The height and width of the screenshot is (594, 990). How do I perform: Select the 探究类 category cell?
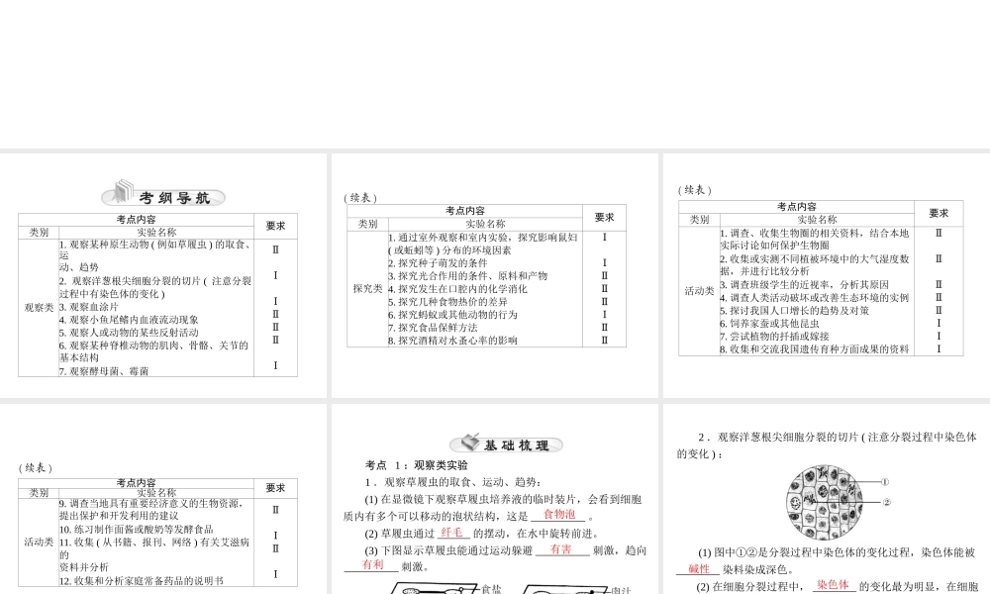367,288
